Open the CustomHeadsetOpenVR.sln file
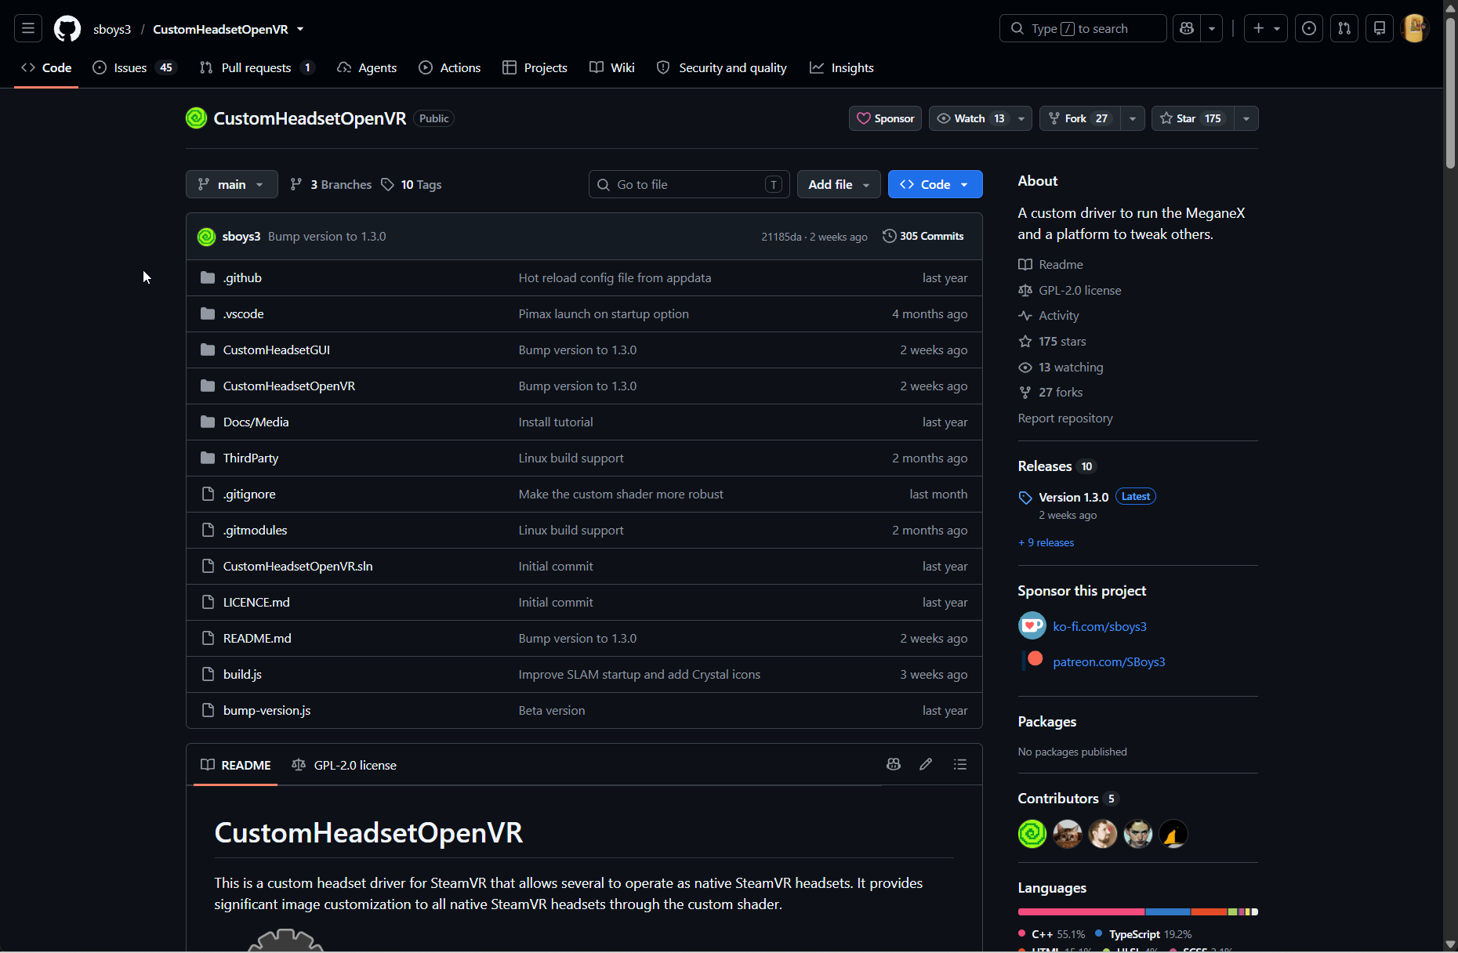 click(x=298, y=567)
